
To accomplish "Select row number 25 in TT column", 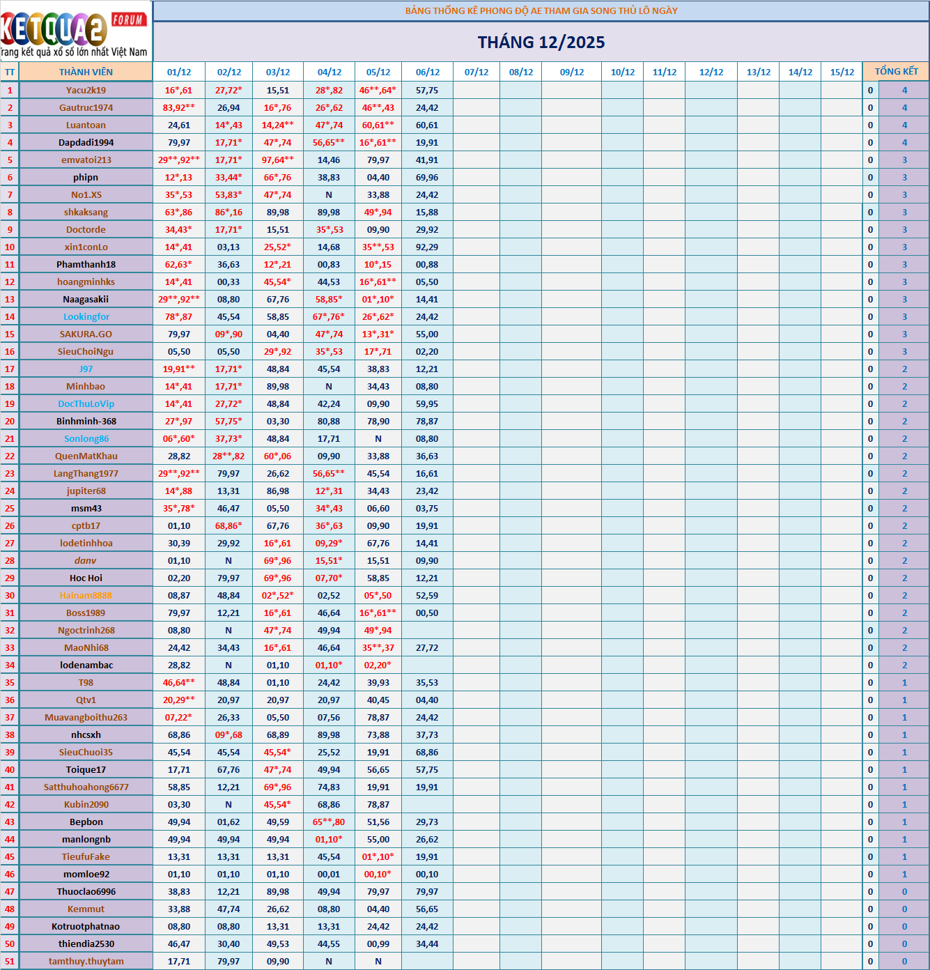I will [10, 508].
